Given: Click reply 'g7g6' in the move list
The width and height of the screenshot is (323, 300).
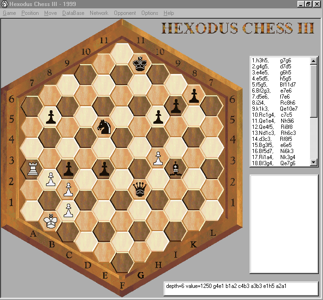Looking at the screenshot, I should (285, 60).
